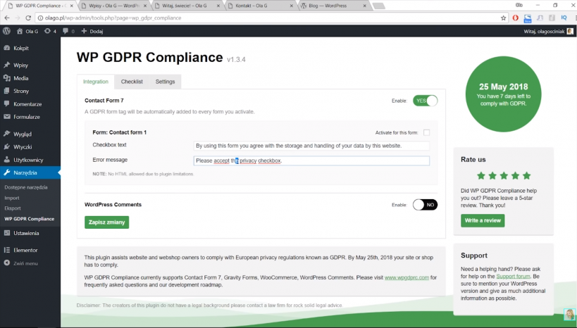The height and width of the screenshot is (328, 577).
Task: Open www.wpgdprc.com link
Action: [407, 277]
